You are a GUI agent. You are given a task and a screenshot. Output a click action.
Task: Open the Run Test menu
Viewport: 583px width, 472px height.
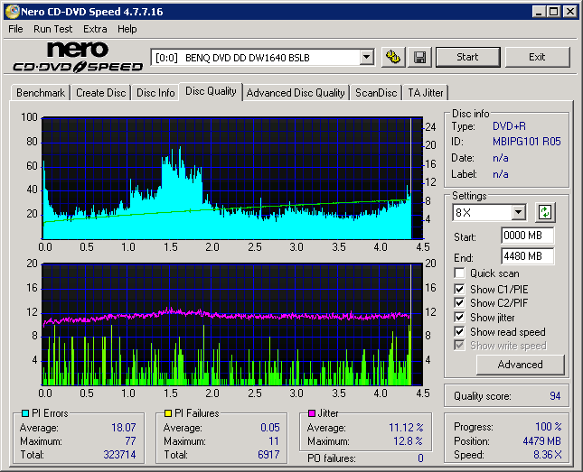pyautogui.click(x=52, y=29)
